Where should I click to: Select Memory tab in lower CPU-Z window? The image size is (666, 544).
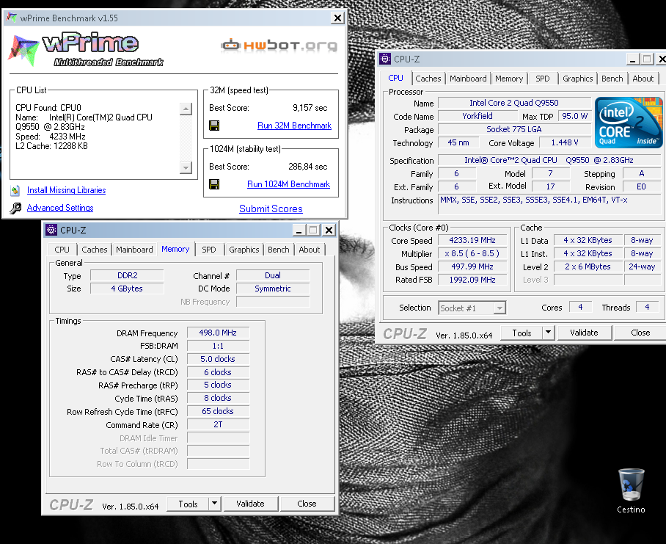point(175,249)
